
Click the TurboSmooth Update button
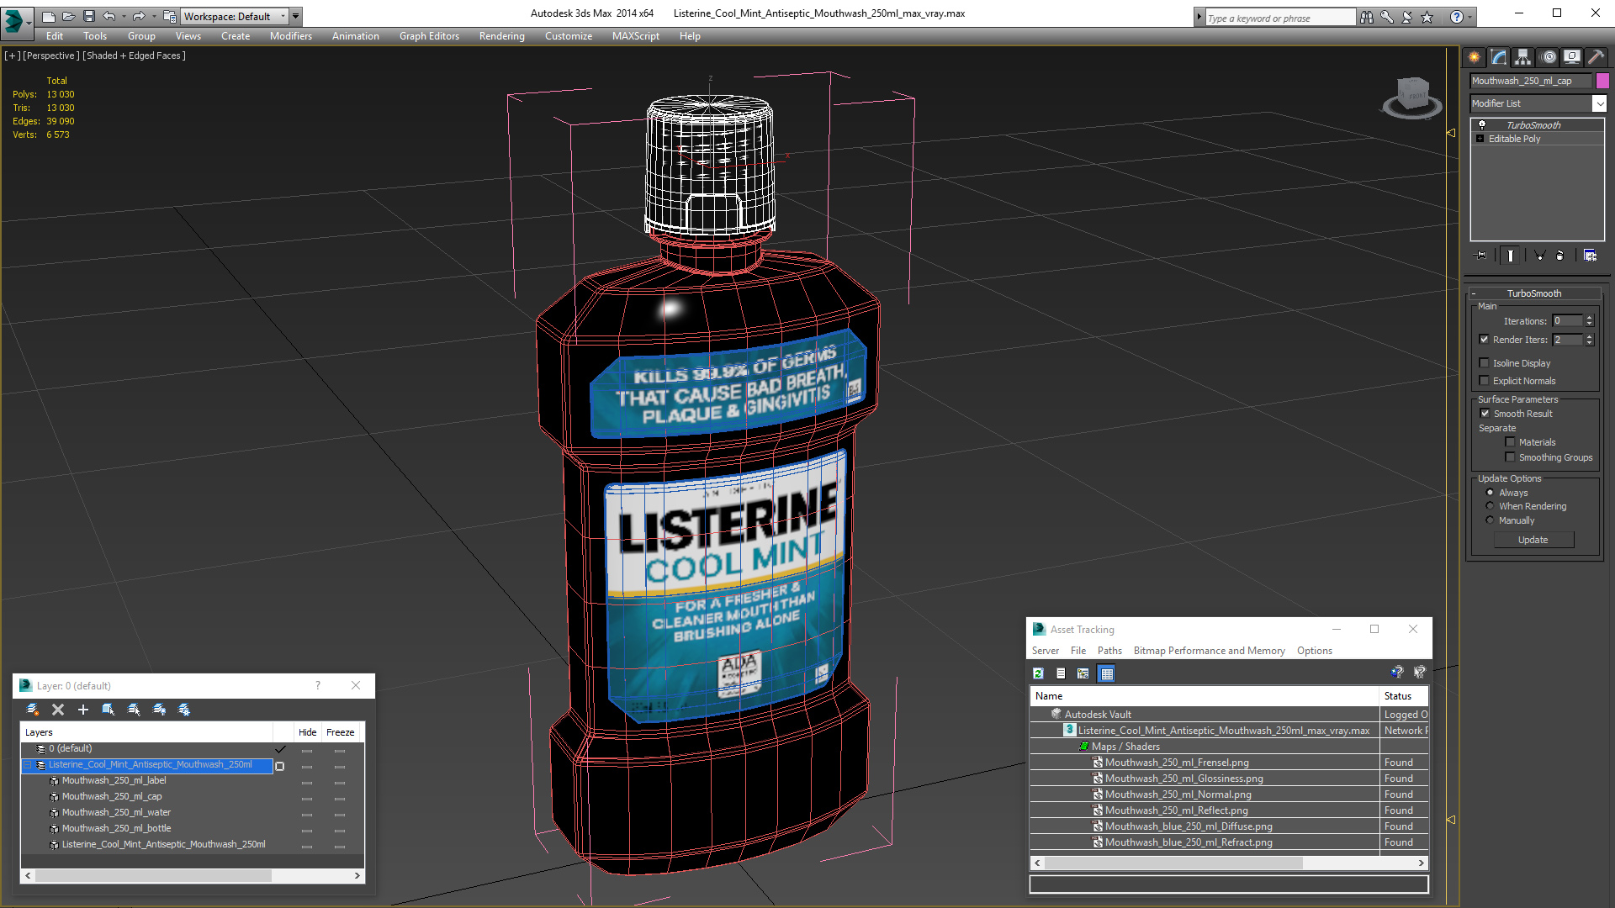1533,540
